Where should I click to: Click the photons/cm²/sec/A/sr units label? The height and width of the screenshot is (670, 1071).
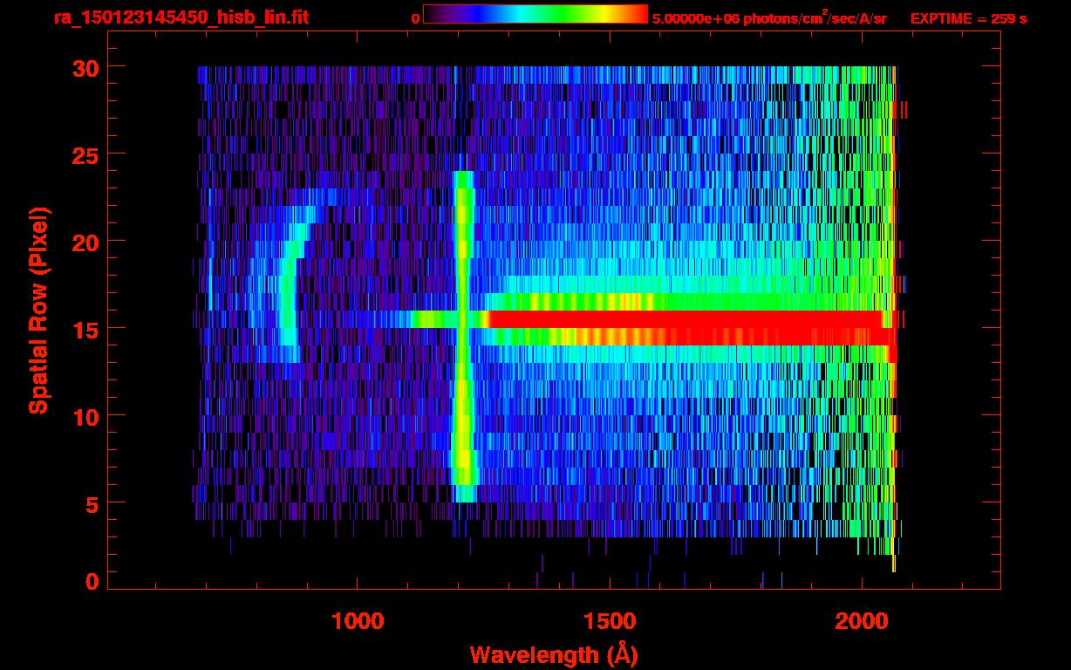tap(812, 18)
